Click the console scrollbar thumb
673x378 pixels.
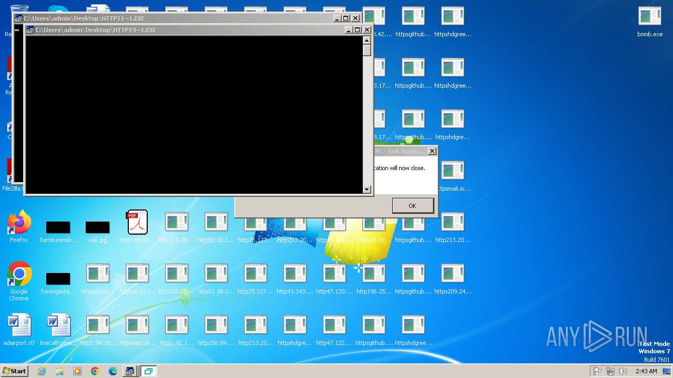point(367,50)
